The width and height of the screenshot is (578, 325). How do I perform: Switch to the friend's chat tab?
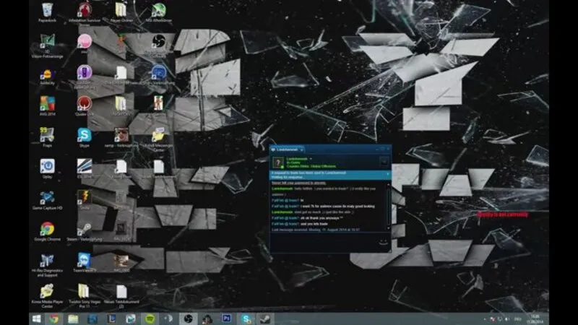pos(287,149)
